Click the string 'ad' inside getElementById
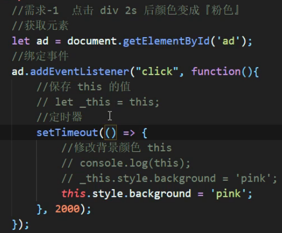Screen dimensions: 282x233 pos(229,41)
